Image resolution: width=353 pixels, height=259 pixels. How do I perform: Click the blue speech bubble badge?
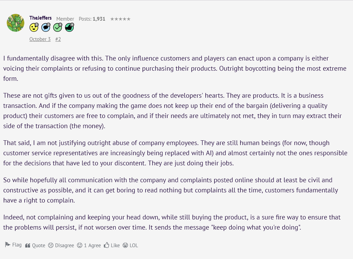coord(46,27)
